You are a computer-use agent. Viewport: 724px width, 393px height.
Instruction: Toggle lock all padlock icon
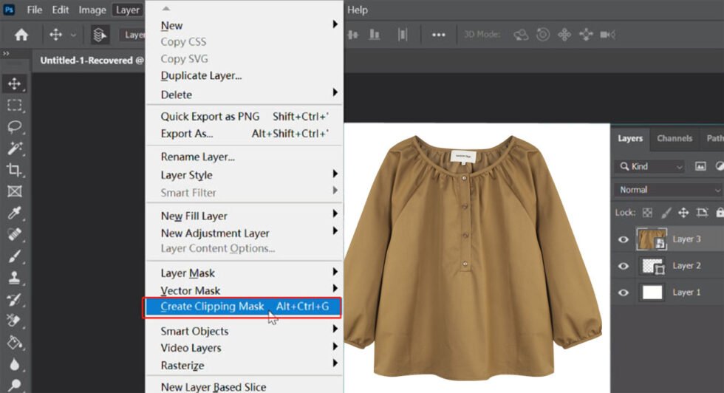coord(720,213)
